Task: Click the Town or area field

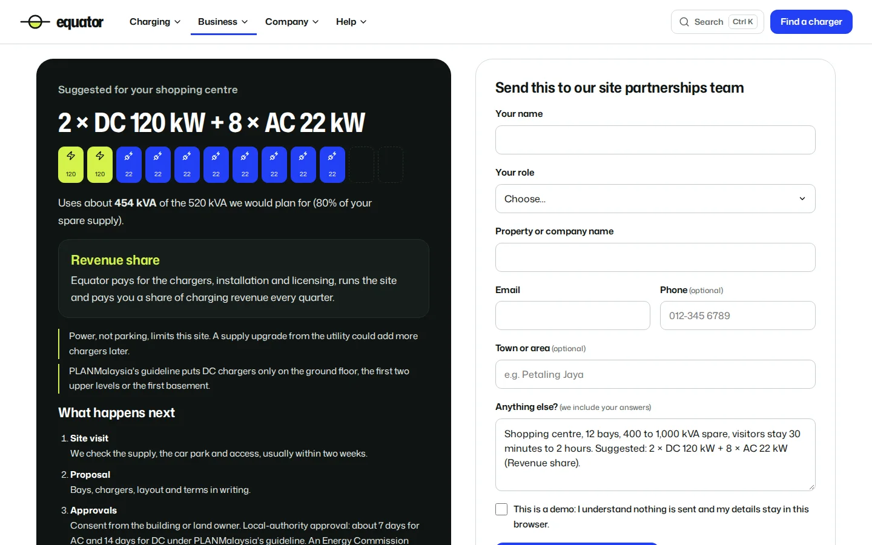Action: (x=655, y=374)
